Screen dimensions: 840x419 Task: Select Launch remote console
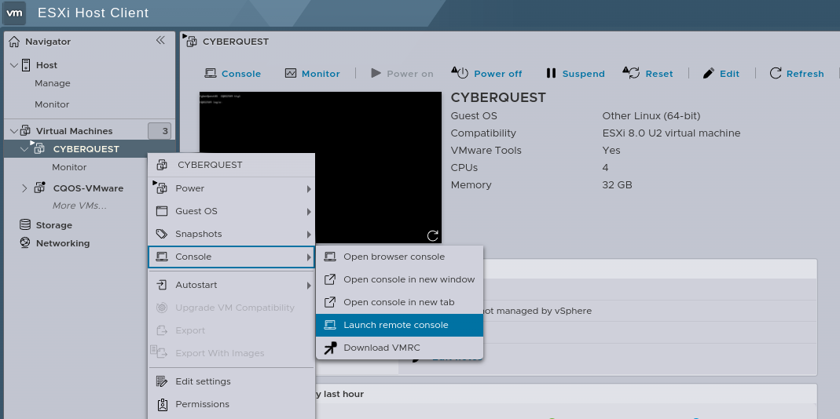(x=395, y=325)
